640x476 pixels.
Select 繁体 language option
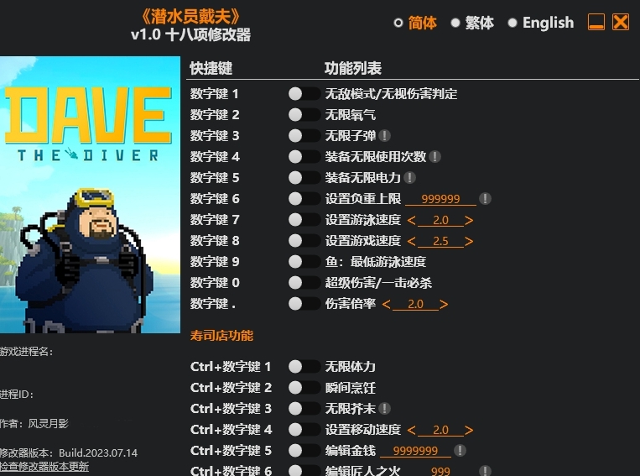[x=472, y=23]
